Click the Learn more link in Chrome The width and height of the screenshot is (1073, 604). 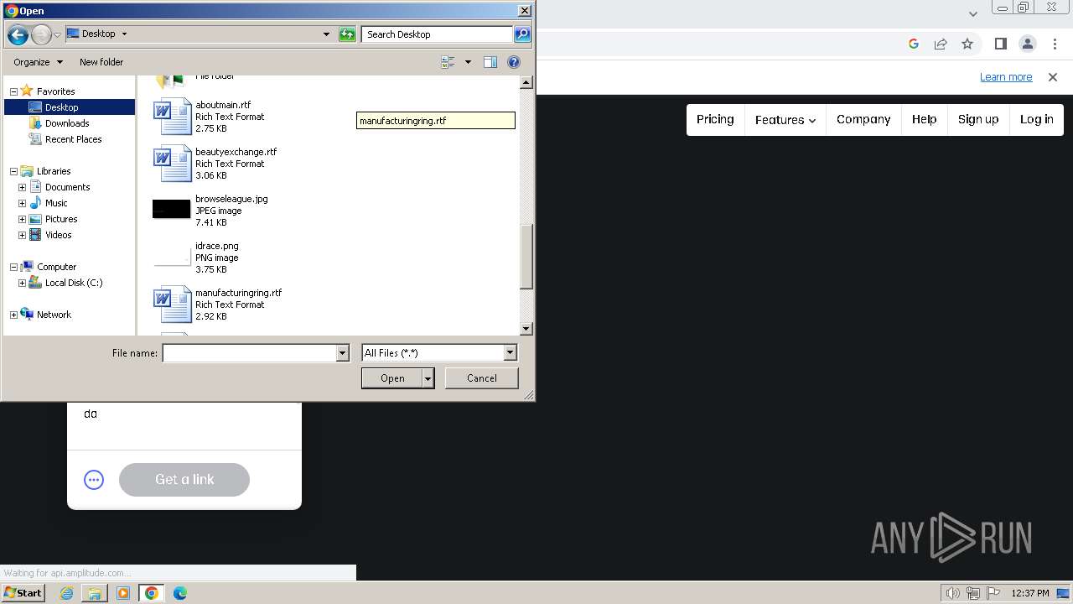(1006, 77)
